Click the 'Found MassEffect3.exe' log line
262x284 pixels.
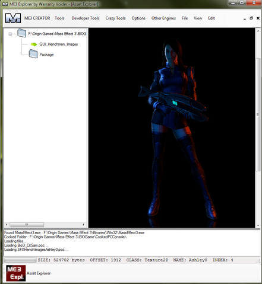tap(74, 232)
